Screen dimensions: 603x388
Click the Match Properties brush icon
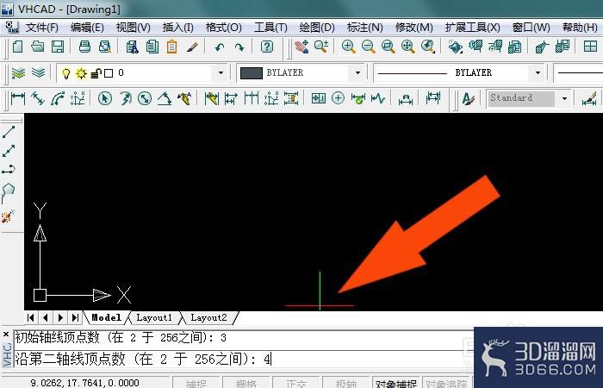pos(192,47)
